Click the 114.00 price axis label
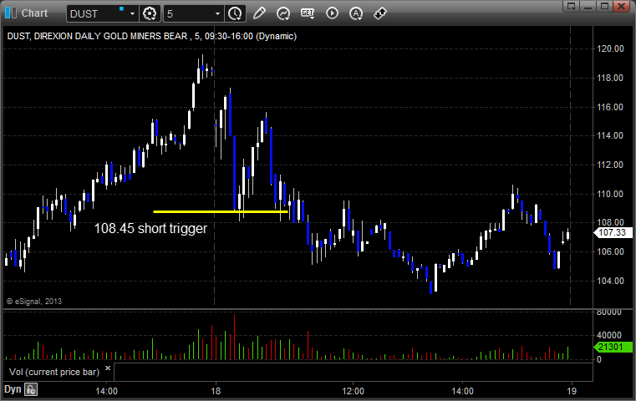Screen dimensions: 636x401 coord(610,135)
